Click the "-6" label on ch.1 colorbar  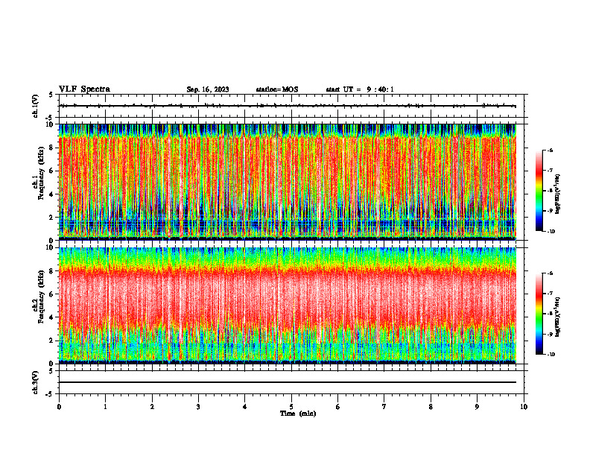[x=550, y=150]
